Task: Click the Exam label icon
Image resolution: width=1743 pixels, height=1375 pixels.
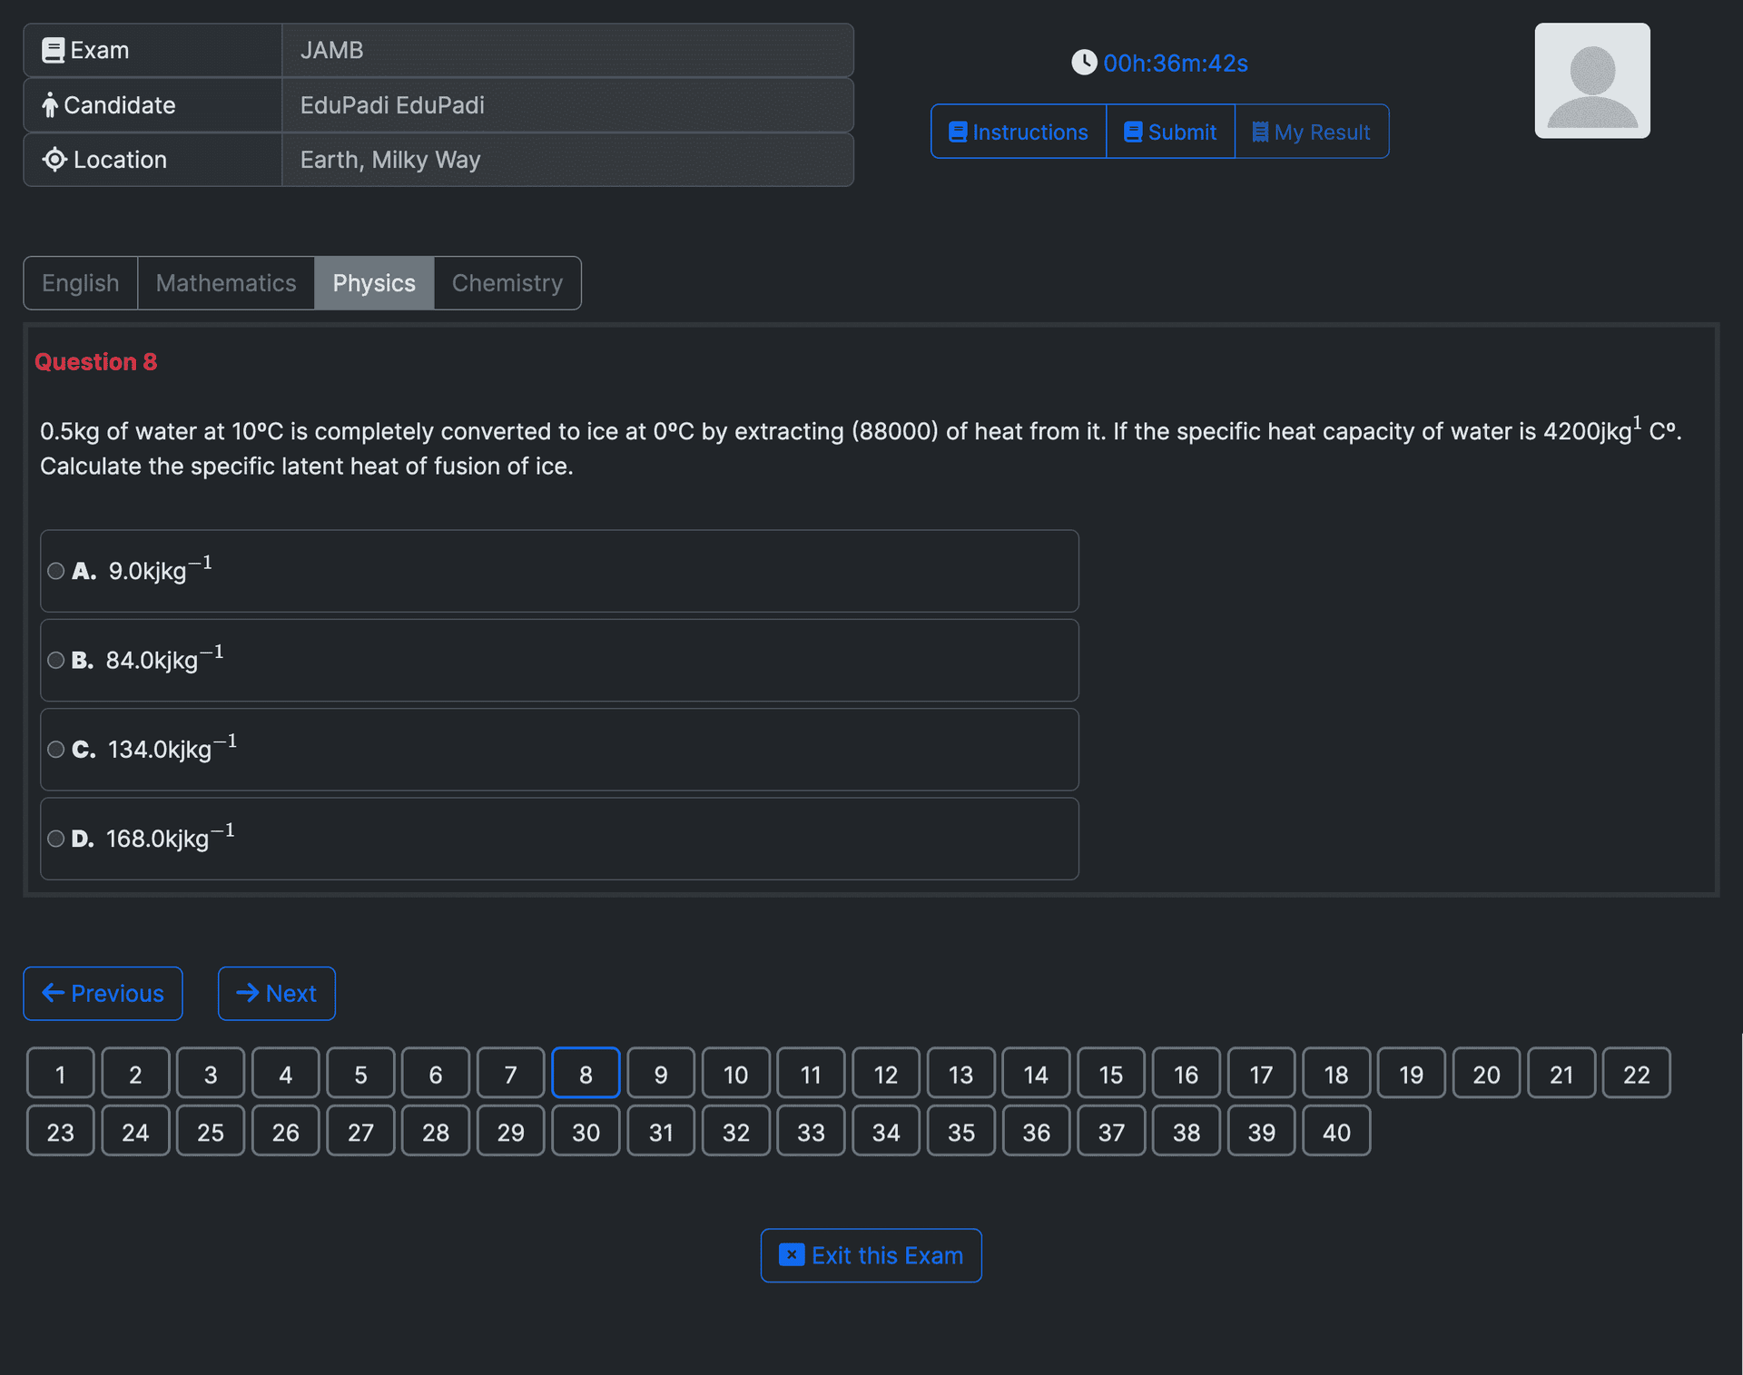Action: (x=54, y=50)
